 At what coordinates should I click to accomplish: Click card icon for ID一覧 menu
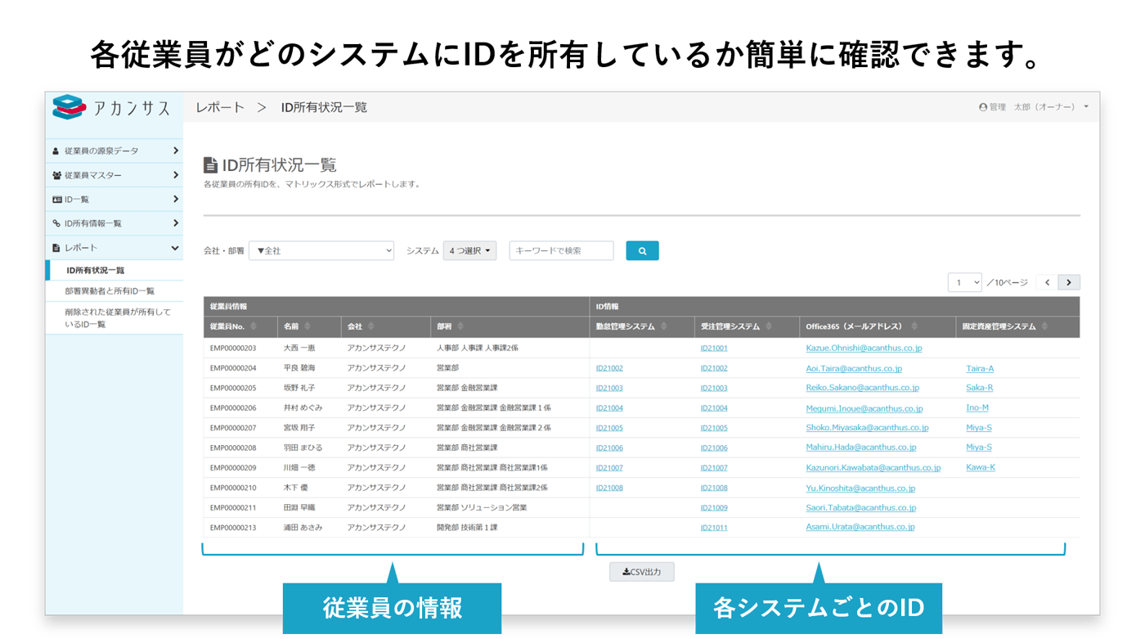[x=56, y=200]
